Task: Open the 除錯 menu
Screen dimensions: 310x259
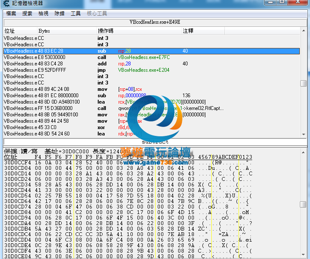Action: pos(60,14)
